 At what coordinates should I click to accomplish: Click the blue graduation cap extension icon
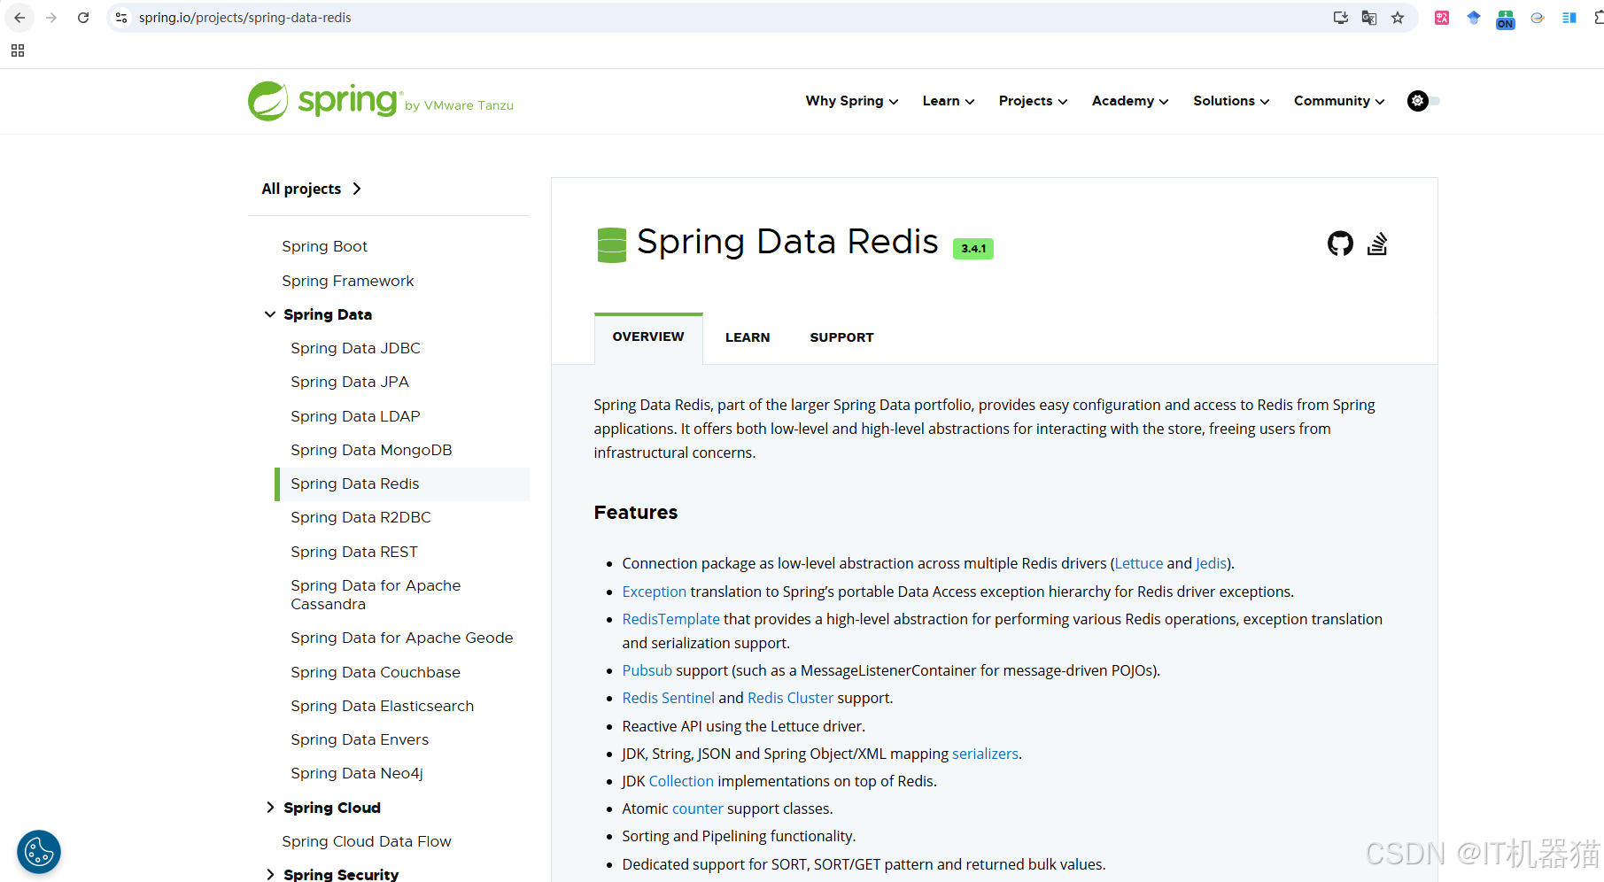[1474, 18]
